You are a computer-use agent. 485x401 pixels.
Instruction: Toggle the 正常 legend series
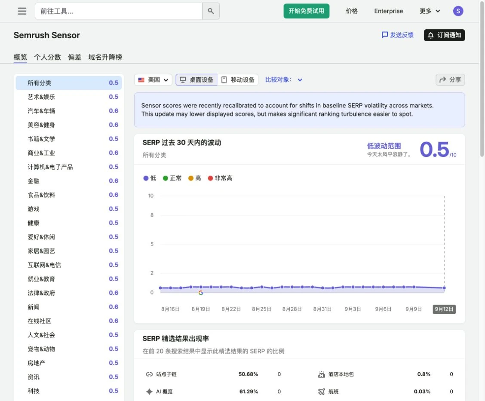point(172,178)
